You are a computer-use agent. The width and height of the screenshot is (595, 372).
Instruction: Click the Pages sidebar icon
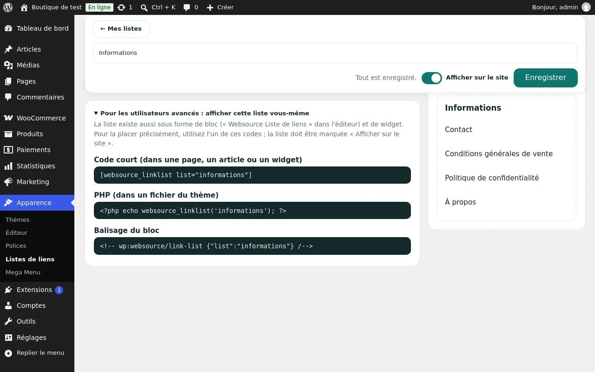tap(8, 81)
